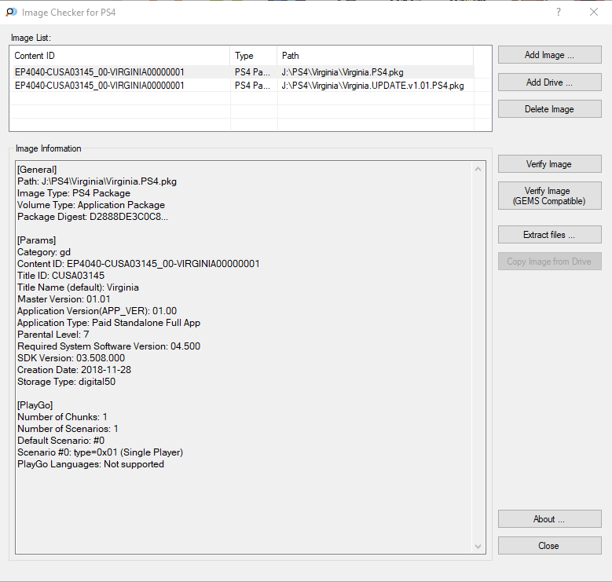Click the help question mark icon
This screenshot has width=612, height=582.
(559, 12)
